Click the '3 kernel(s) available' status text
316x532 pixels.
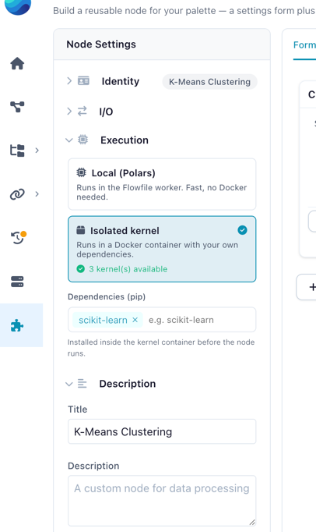(128, 269)
